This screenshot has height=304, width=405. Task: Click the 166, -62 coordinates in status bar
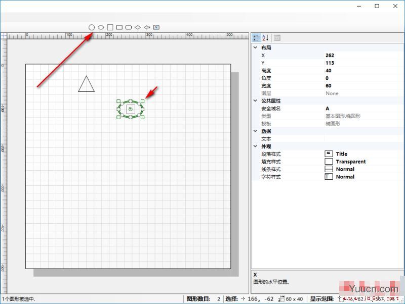[260, 299]
